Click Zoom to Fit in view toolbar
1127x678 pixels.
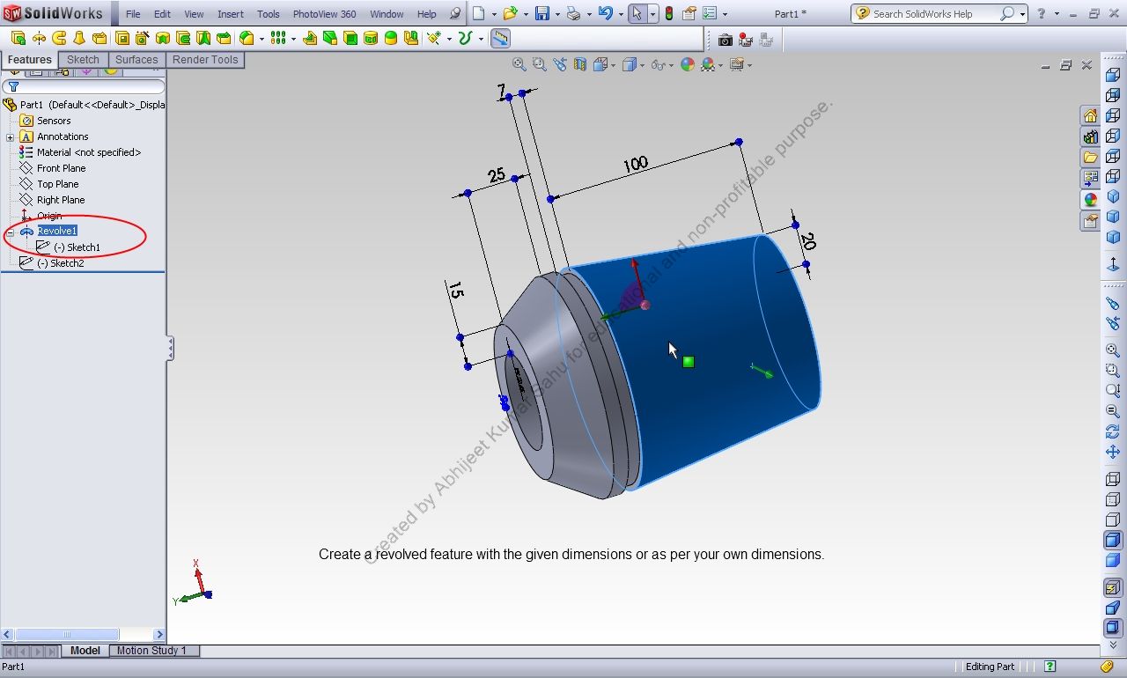coord(519,64)
